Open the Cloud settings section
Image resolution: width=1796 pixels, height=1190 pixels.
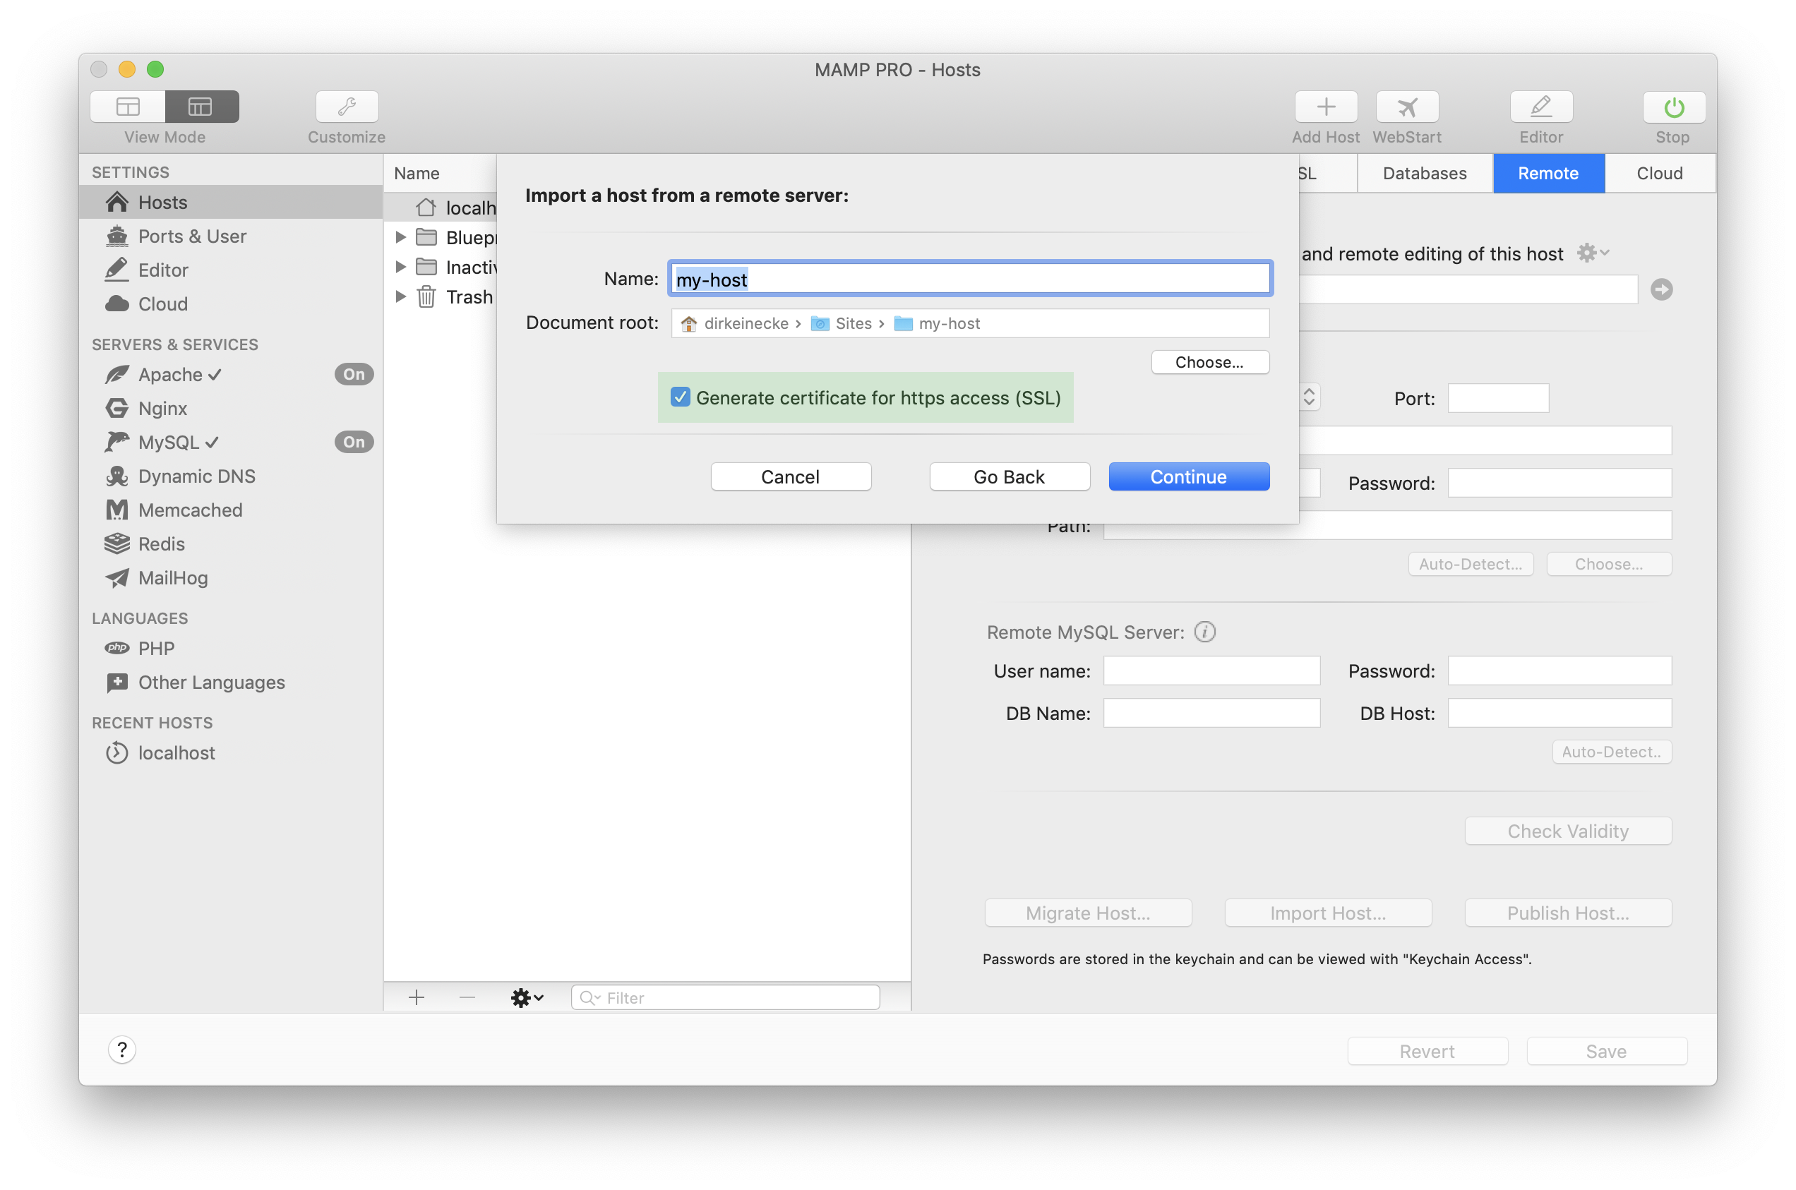[162, 303]
